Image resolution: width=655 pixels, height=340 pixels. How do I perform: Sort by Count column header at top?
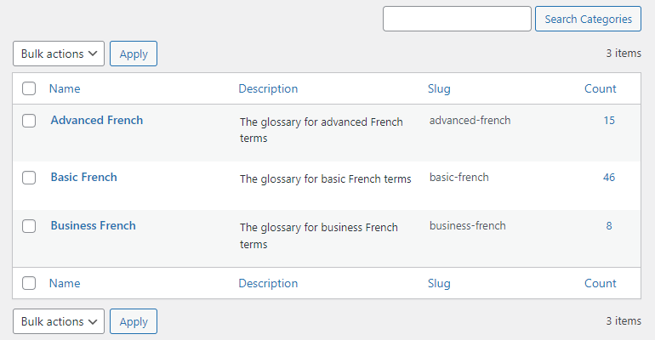click(600, 88)
